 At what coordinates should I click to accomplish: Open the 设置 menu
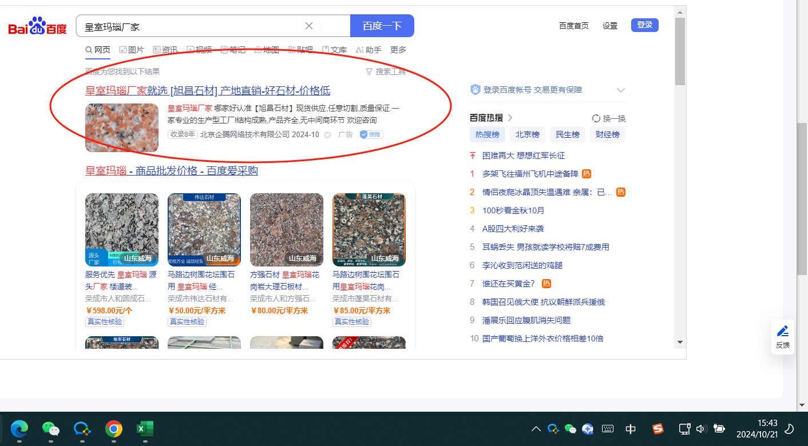pyautogui.click(x=610, y=26)
